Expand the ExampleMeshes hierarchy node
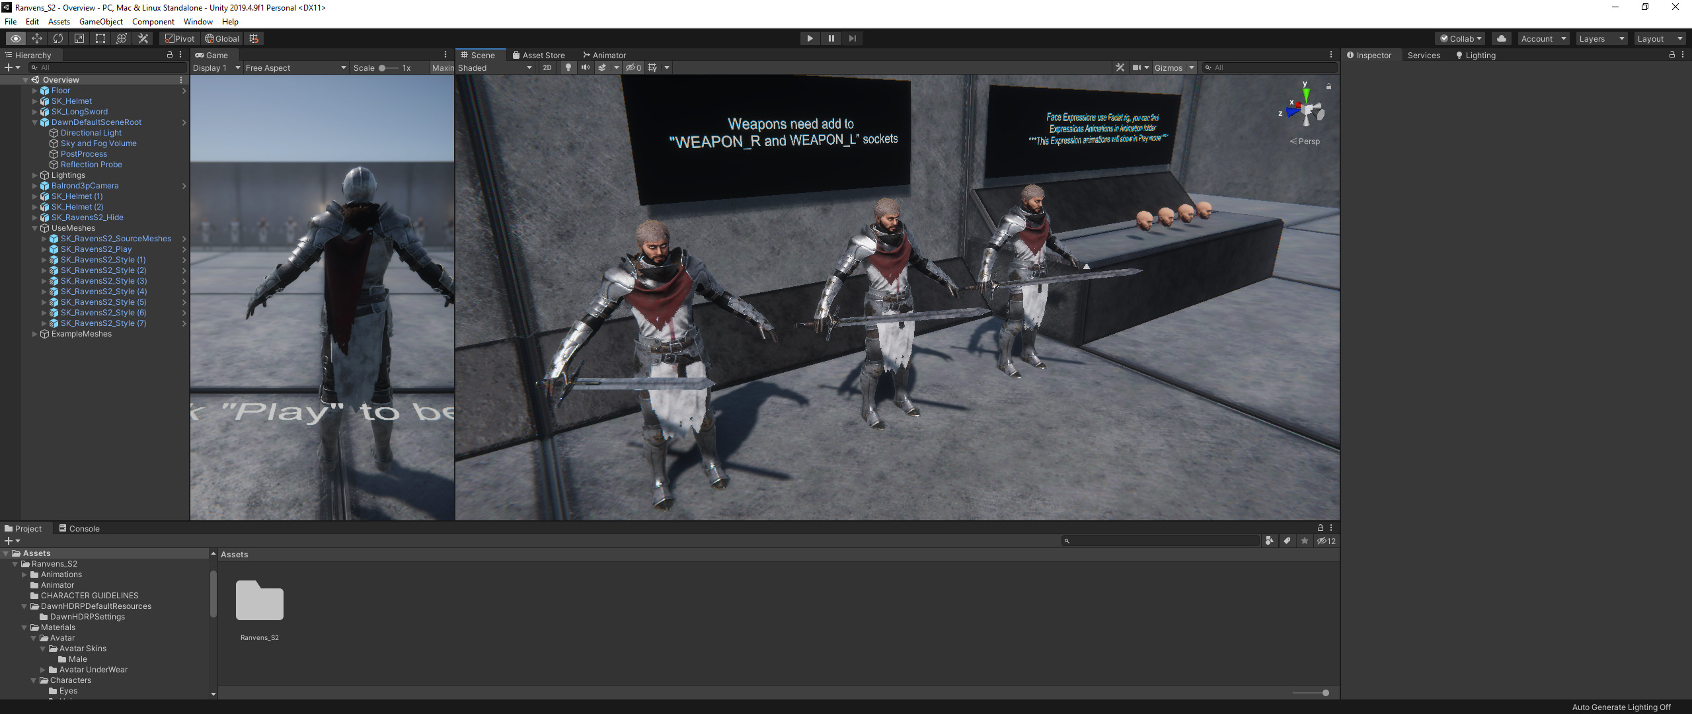The image size is (1692, 714). coord(34,334)
